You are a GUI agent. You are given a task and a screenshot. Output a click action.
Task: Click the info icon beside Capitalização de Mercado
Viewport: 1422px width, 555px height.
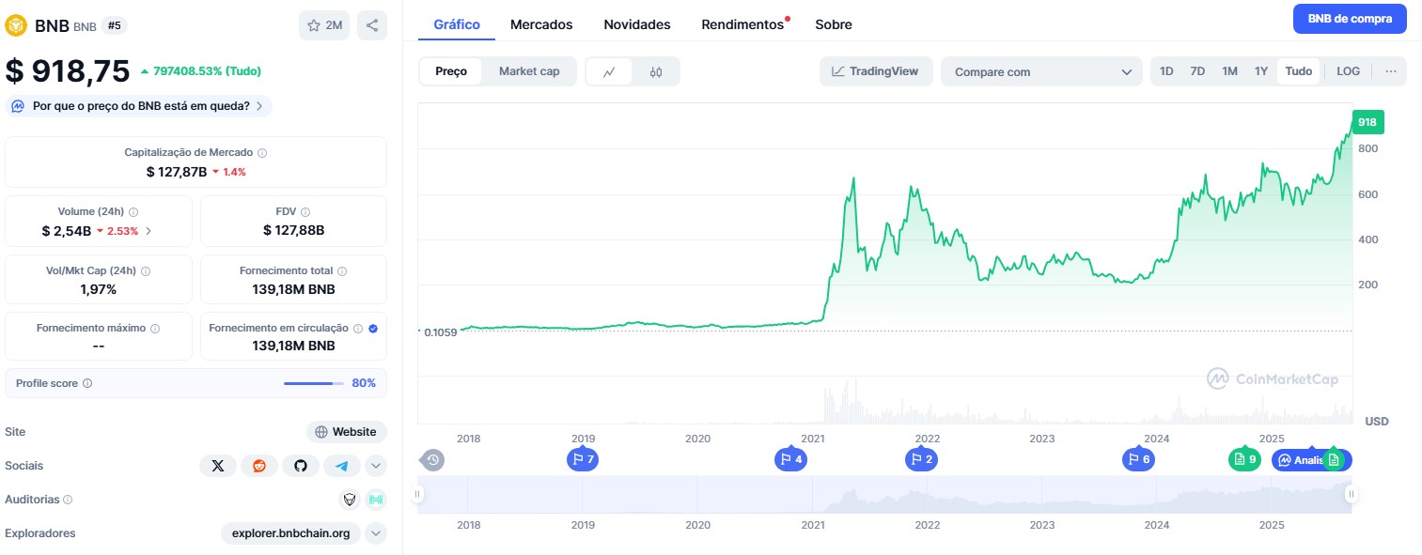click(262, 152)
